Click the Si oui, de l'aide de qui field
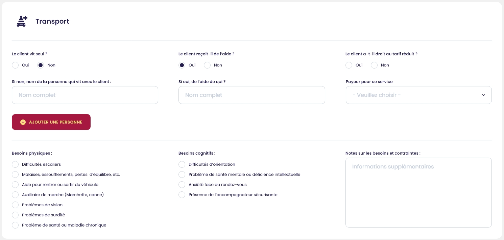The image size is (504, 240). (251, 95)
